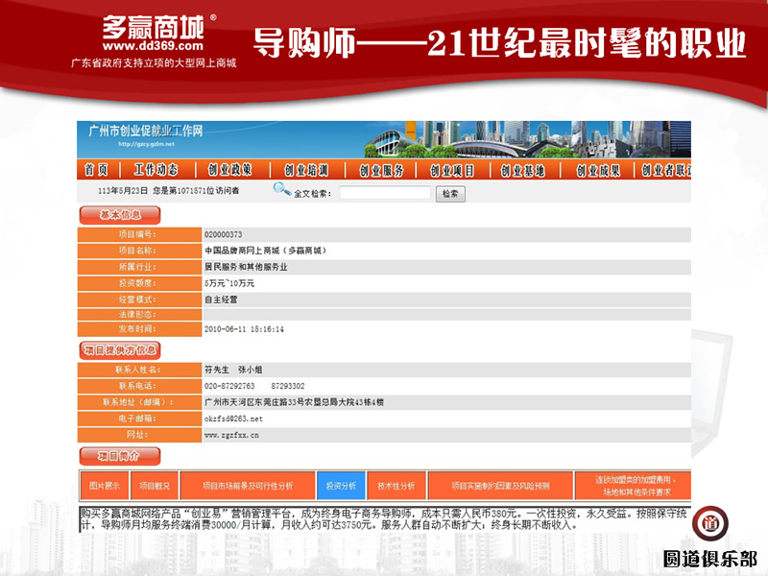Click the magnifier icon beside 全文检索

pyautogui.click(x=281, y=190)
